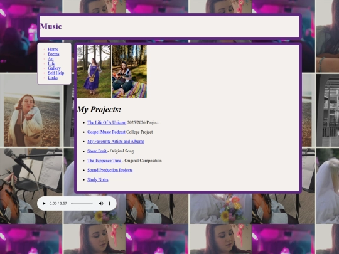Mute the audio player volume
Image resolution: width=339 pixels, height=254 pixels.
(101, 203)
